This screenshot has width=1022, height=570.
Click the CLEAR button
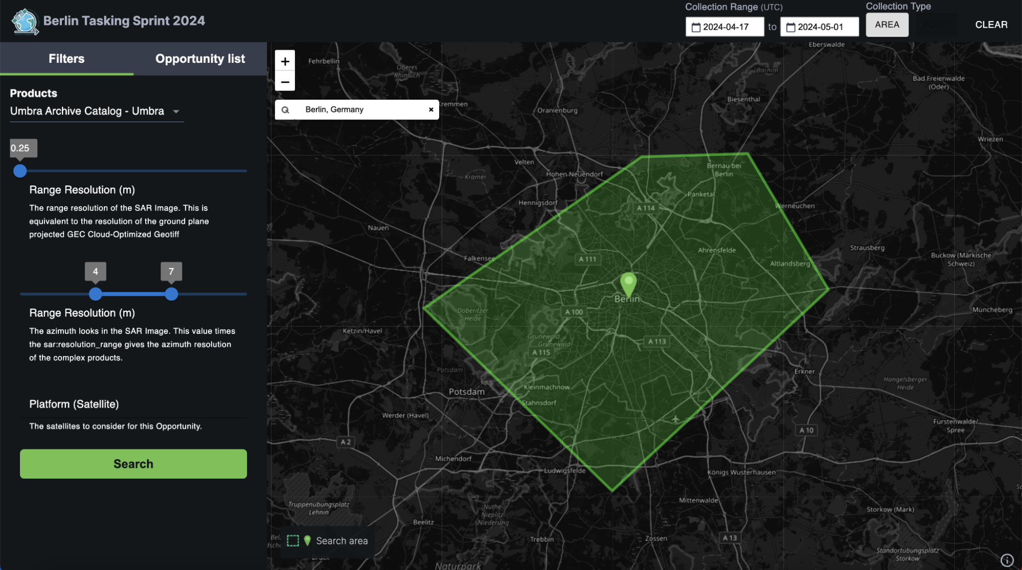pos(991,25)
